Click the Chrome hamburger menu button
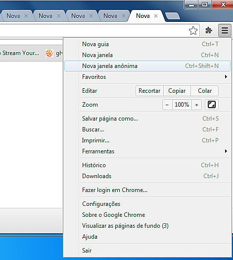The width and height of the screenshot is (233, 260). coord(225,30)
